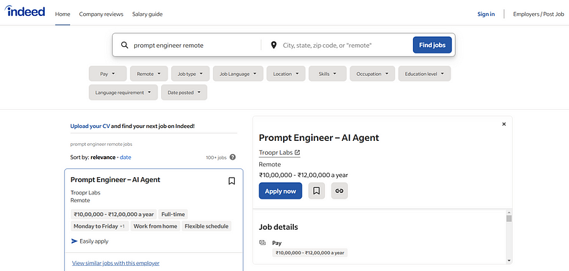Click the salary tag in job card
Viewport: 569px width, 271px height.
[x=113, y=215]
